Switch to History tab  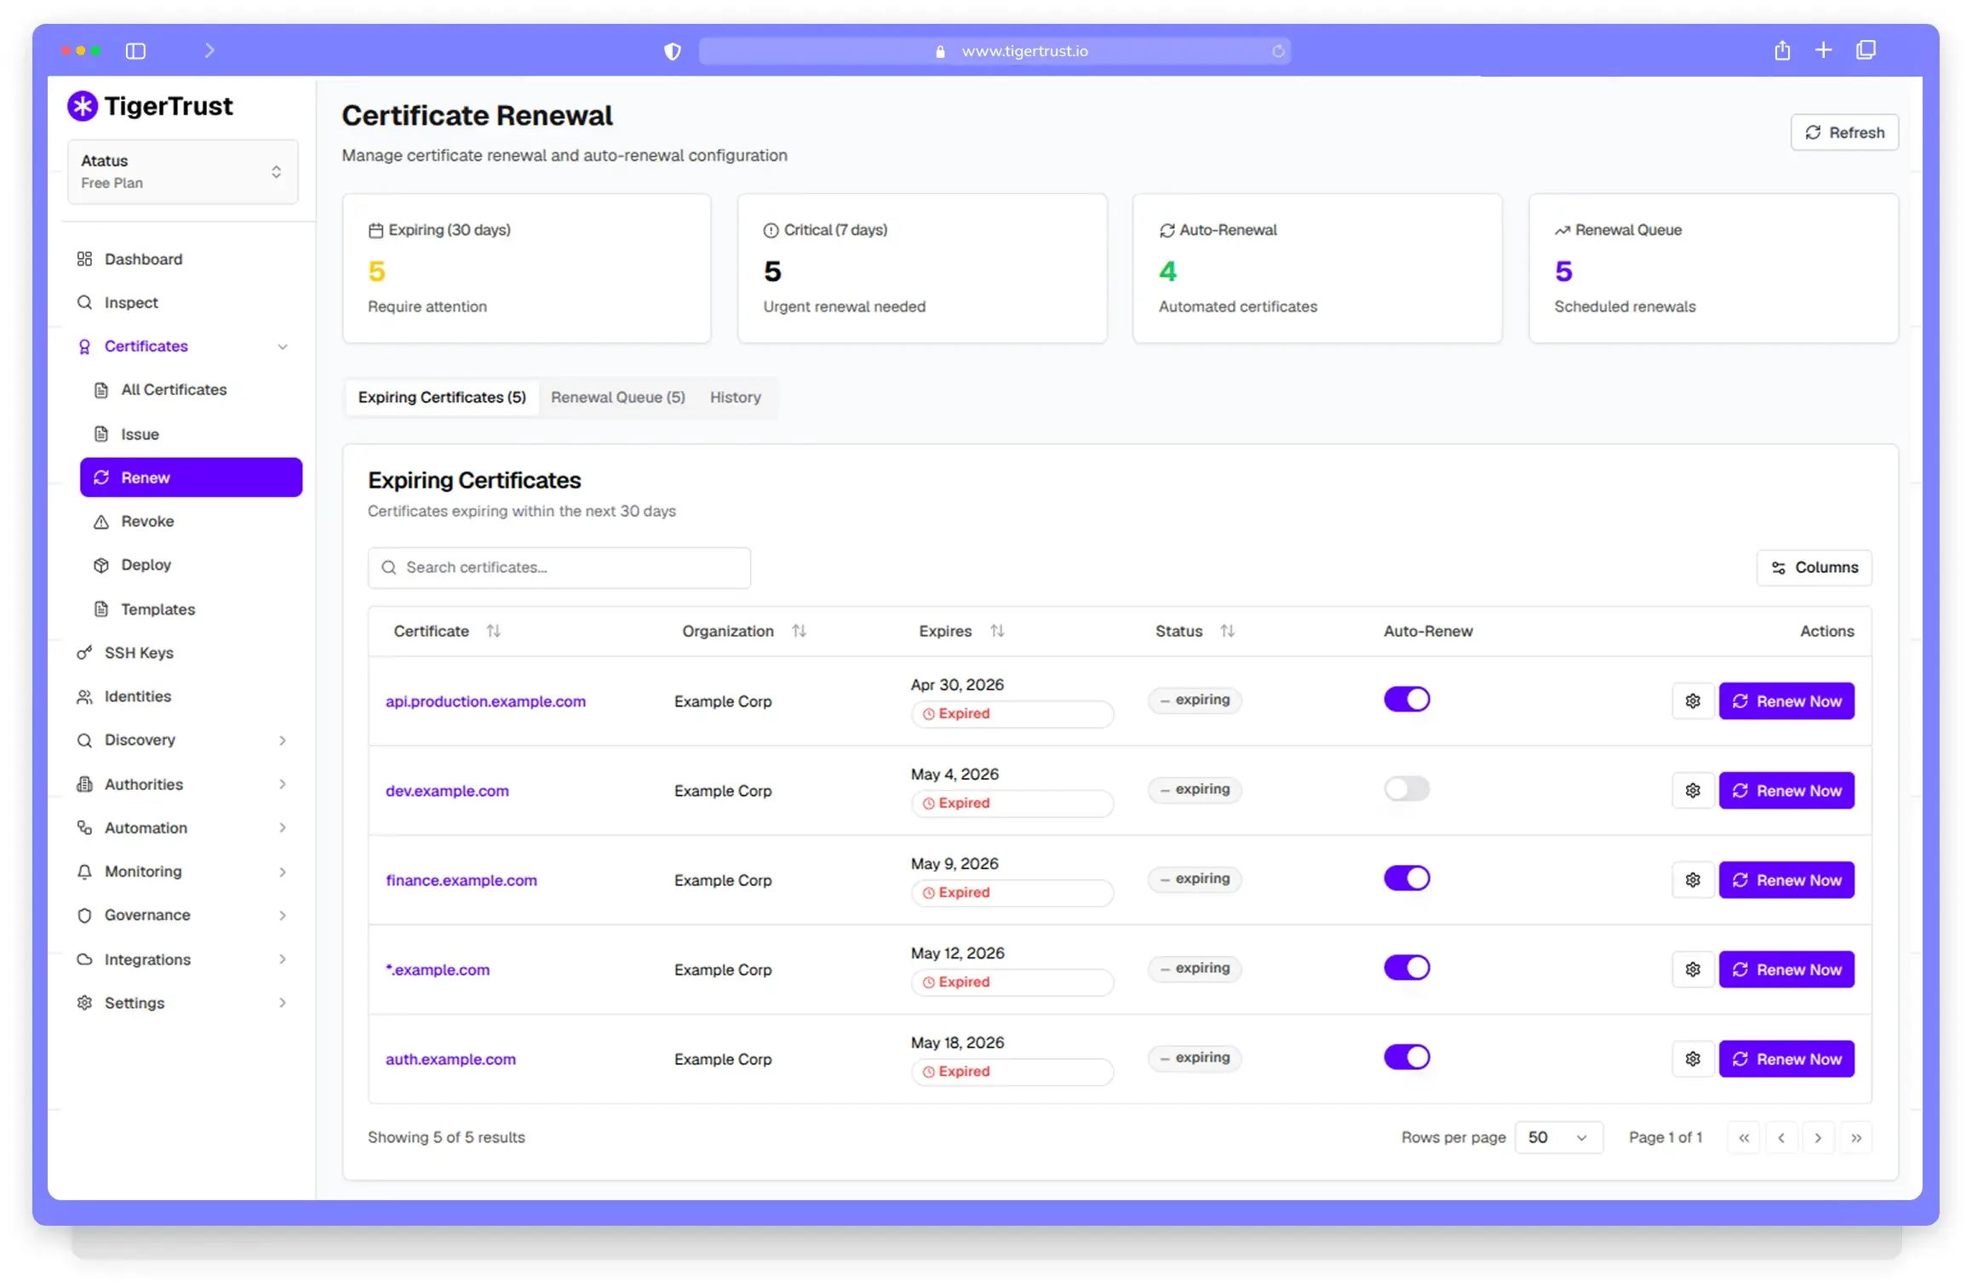tap(736, 397)
